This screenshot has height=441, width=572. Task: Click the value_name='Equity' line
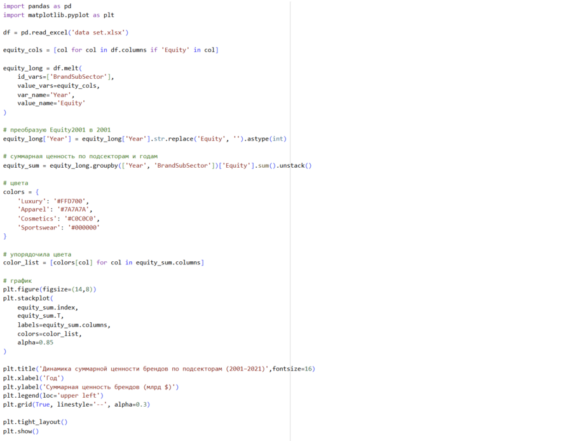(51, 103)
